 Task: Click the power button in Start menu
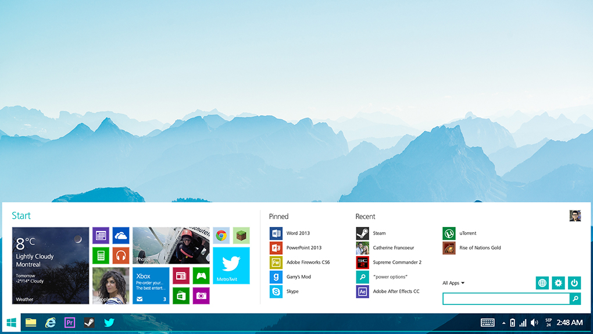574,283
